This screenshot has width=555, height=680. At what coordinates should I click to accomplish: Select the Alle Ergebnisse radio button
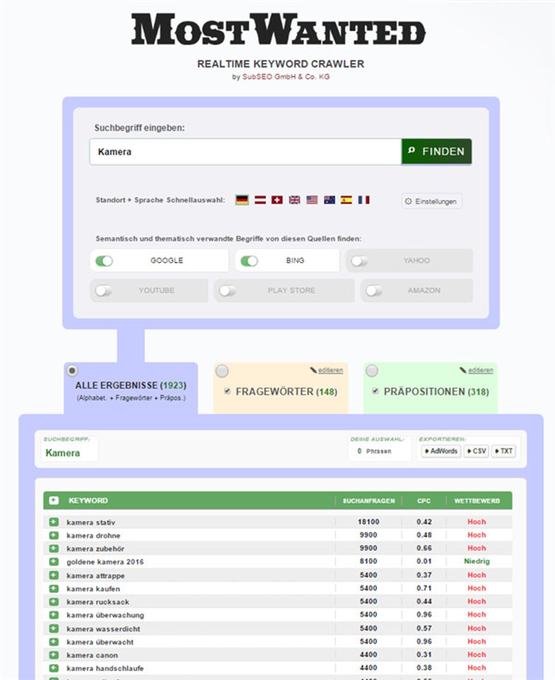click(x=72, y=371)
